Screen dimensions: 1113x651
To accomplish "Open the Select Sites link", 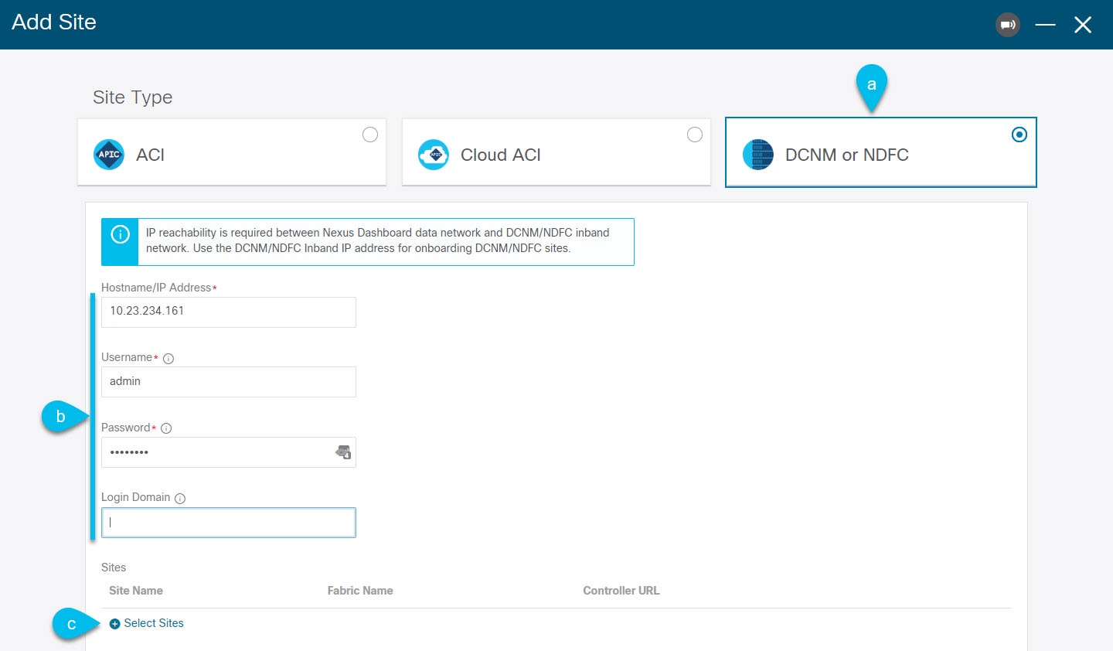I will pos(154,623).
